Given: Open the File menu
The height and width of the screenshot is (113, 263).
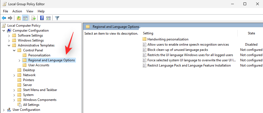Looking at the screenshot, I should [x=6, y=11].
